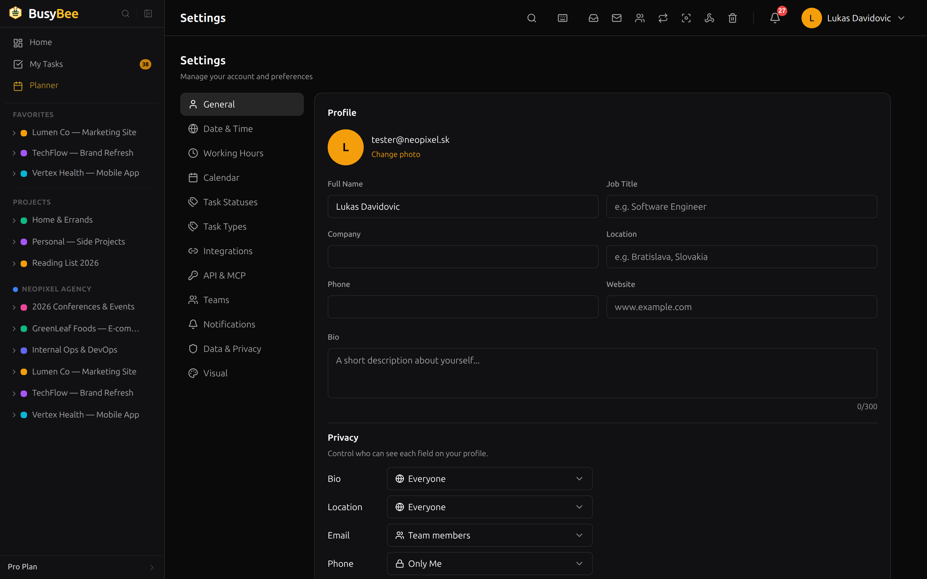The height and width of the screenshot is (579, 927).
Task: Open Task Types settings
Action: (242, 226)
